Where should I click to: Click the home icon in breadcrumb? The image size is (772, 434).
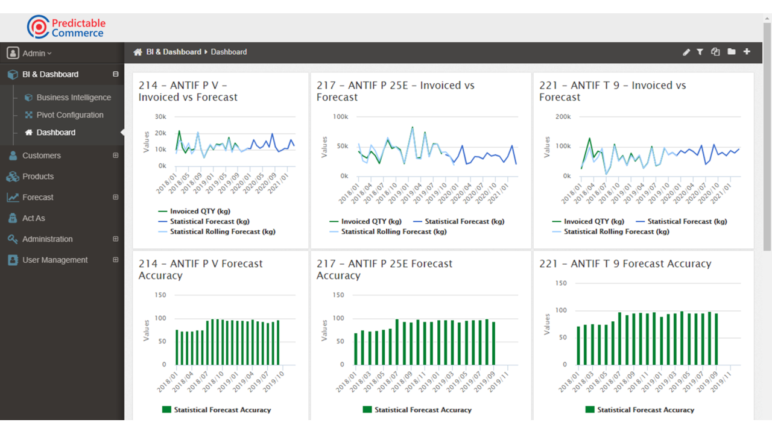coord(138,52)
